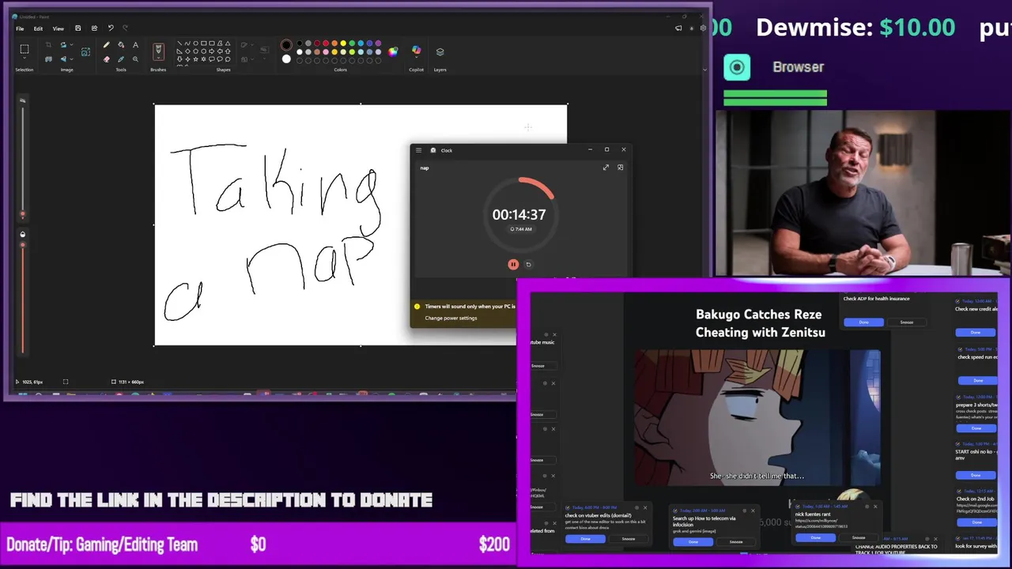The height and width of the screenshot is (569, 1012).
Task: Click Done on Search up How to telecom reminder
Action: coord(693,541)
